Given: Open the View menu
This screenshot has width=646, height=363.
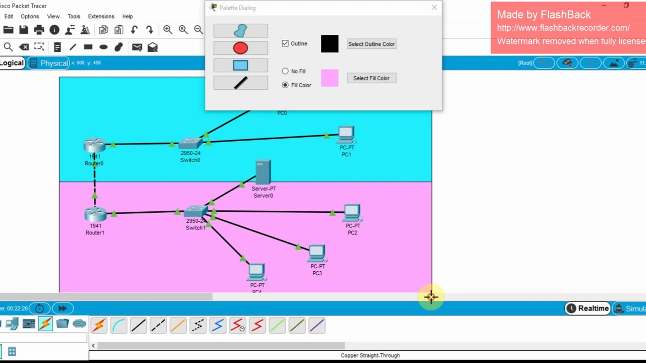Looking at the screenshot, I should 53,16.
